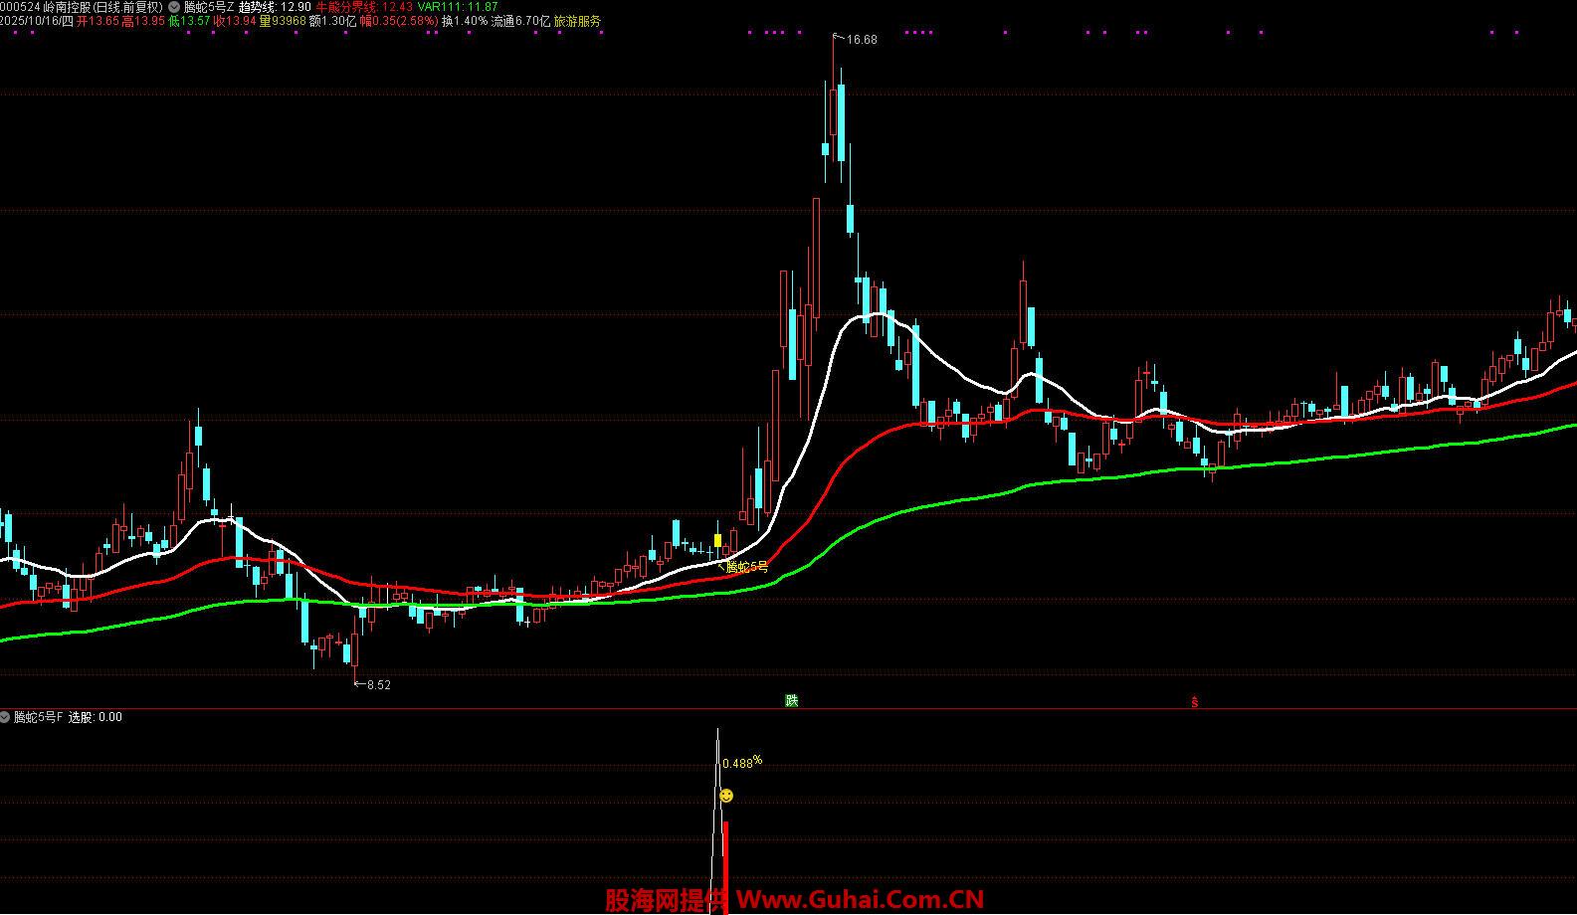The image size is (1577, 915).
Task: Click the 0.488% value label in sub-chart
Action: click(x=741, y=763)
